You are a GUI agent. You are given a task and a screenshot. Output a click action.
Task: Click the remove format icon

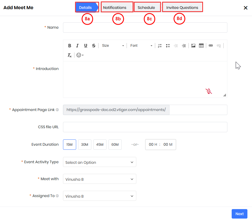(70, 55)
